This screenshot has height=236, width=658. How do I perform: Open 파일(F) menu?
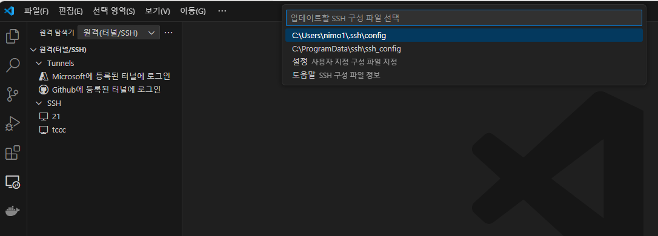tap(36, 11)
